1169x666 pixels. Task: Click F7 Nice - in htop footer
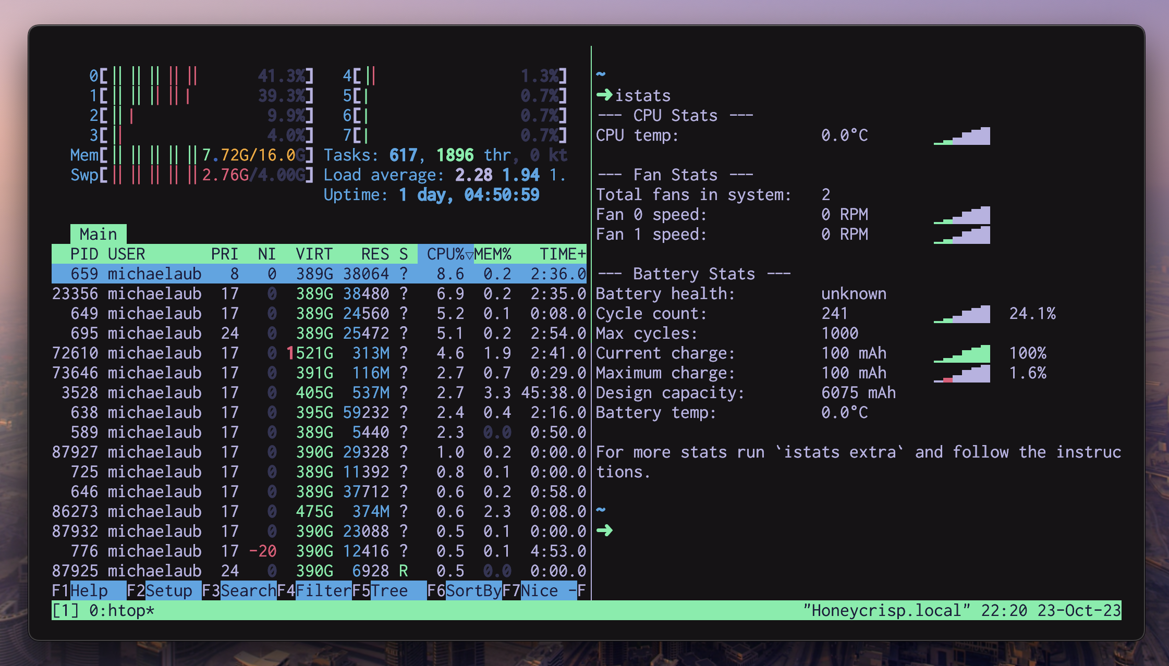(539, 590)
